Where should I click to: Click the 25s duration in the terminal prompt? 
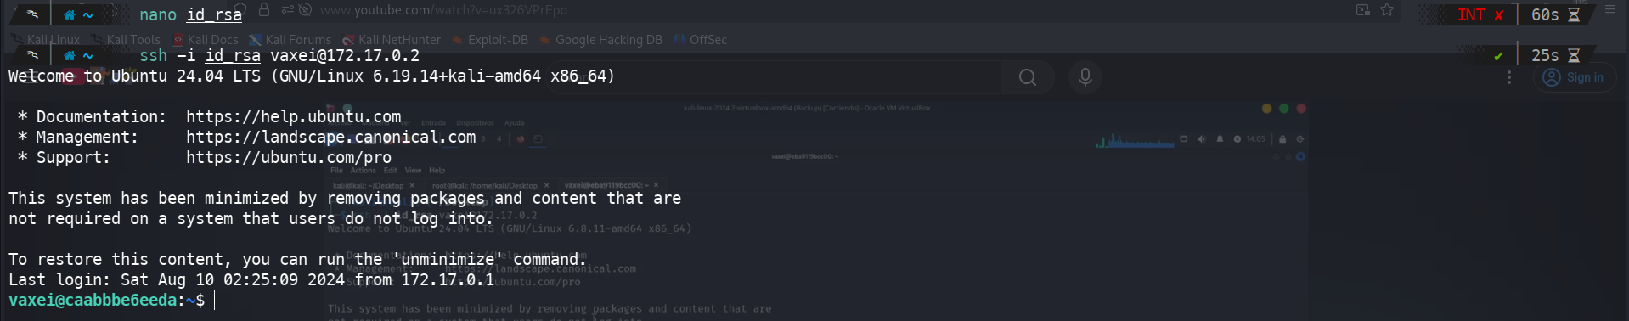(1545, 55)
